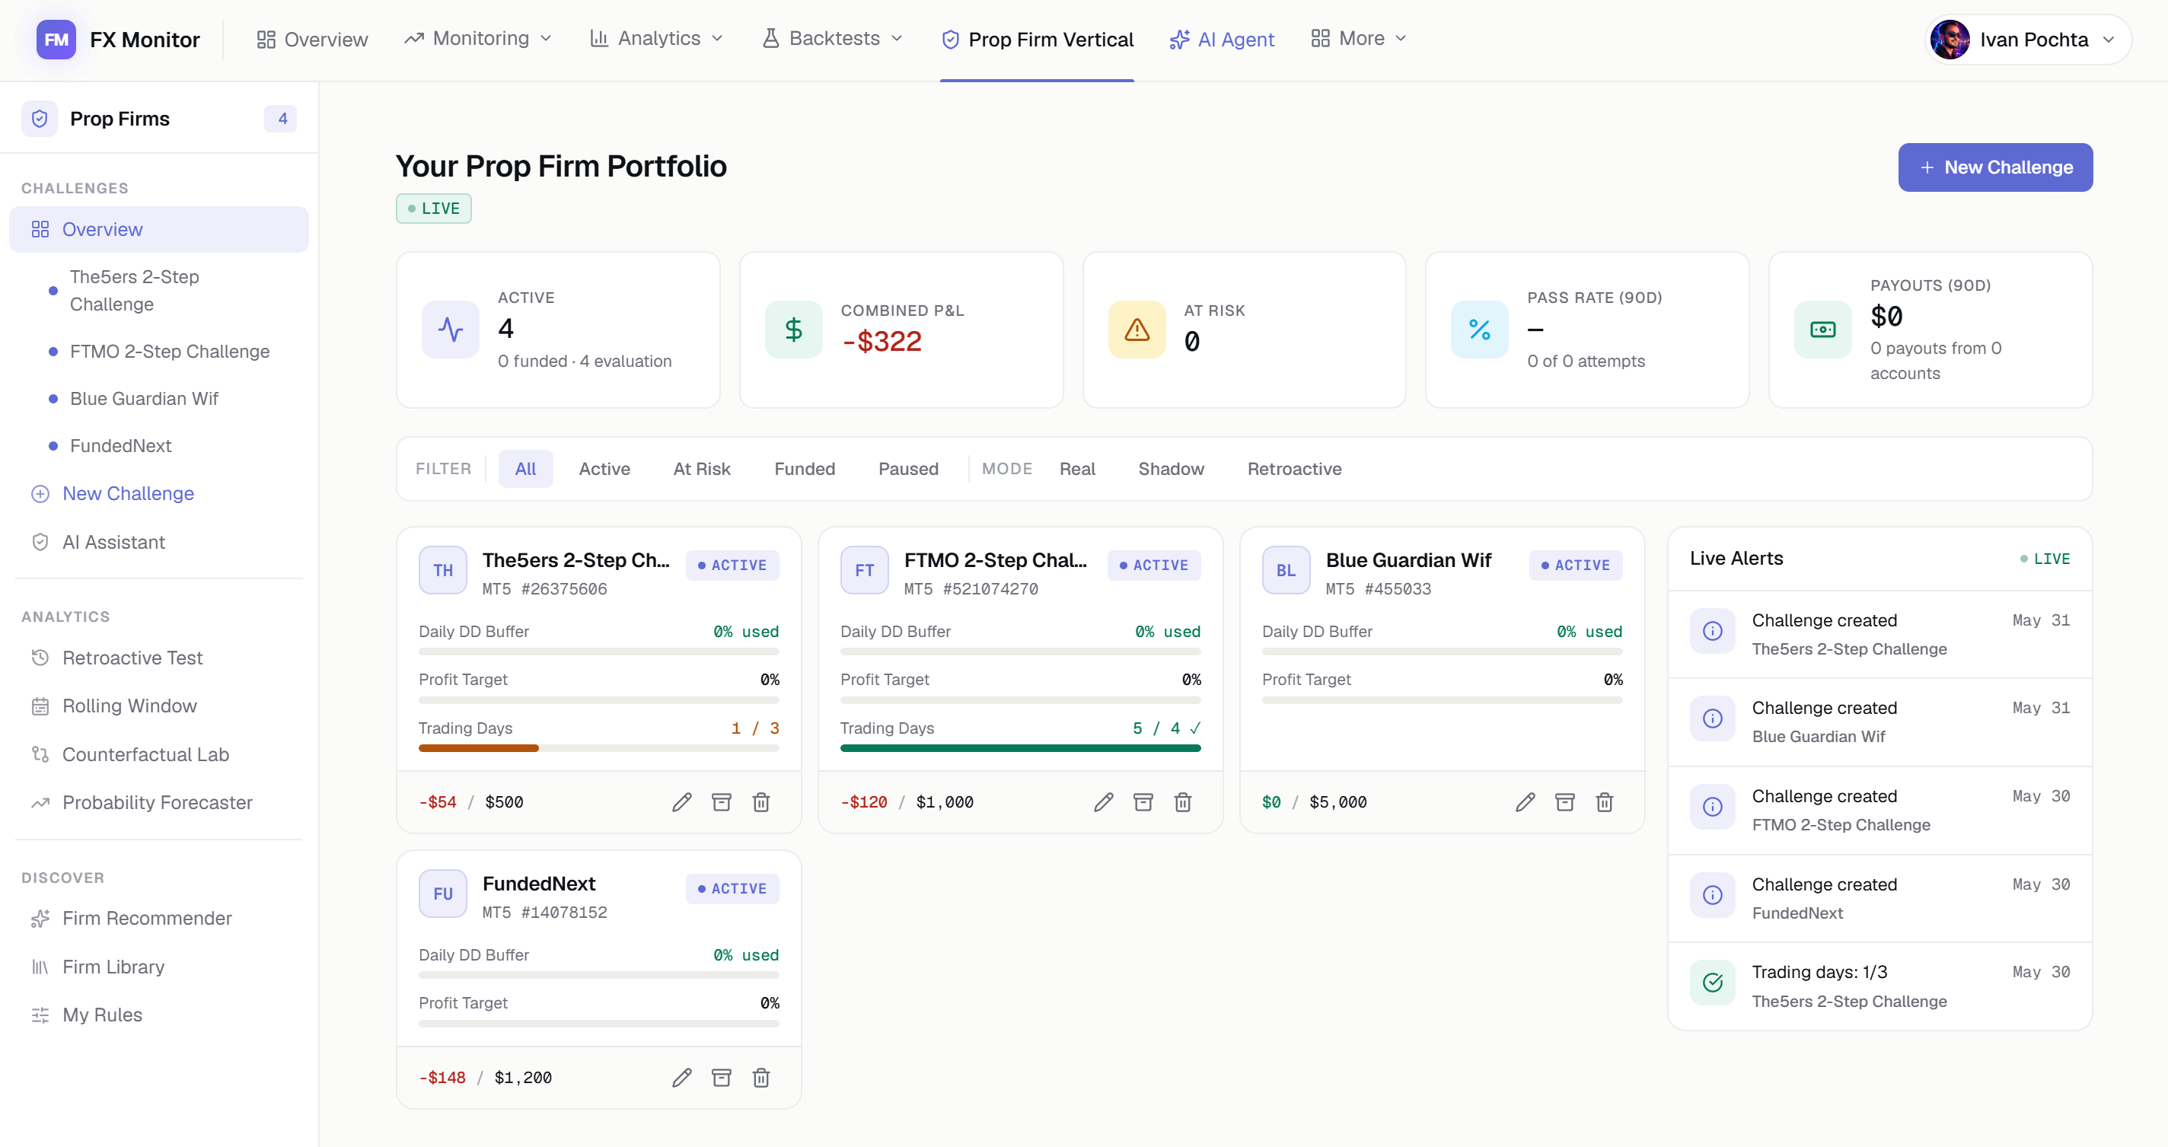Delete The5ers 2-Step challenge via trash icon
The width and height of the screenshot is (2168, 1147).
point(760,802)
